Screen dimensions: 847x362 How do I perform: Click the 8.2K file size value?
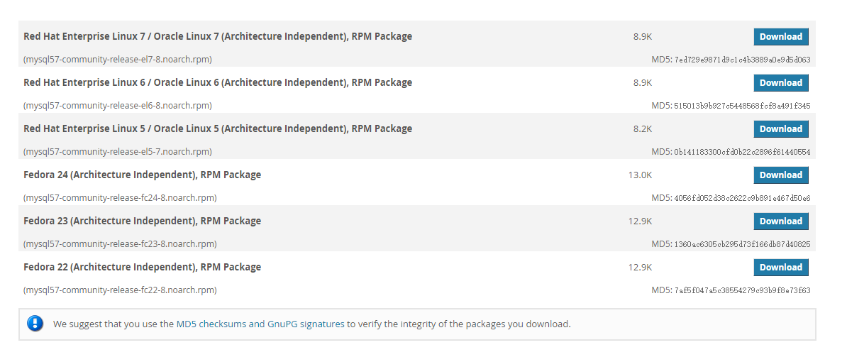(x=643, y=129)
